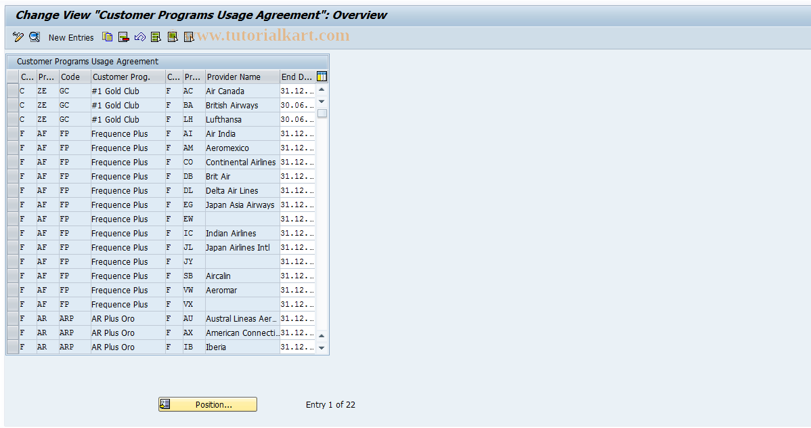Click AR Plus Oro cell in the AU row
The height and width of the screenshot is (428, 811).
(128, 318)
